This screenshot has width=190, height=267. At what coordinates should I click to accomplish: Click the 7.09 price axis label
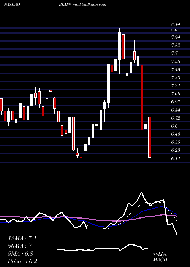176,94
